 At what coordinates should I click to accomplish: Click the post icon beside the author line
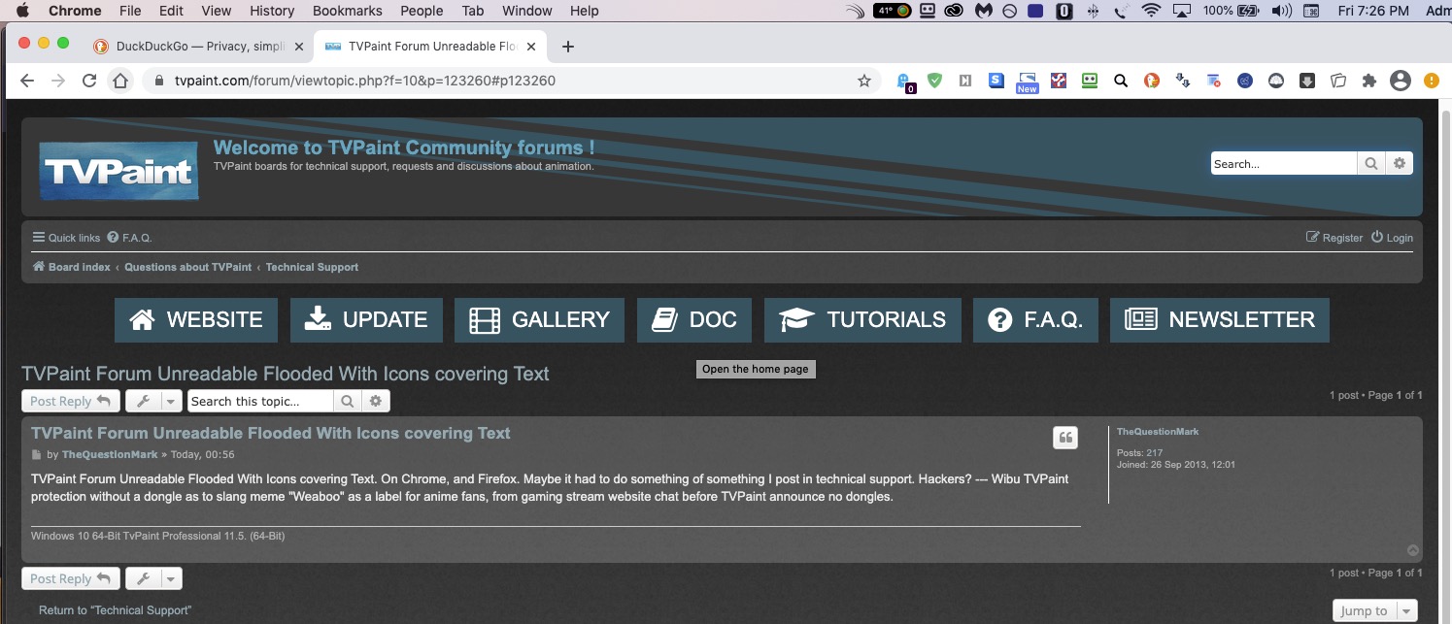click(37, 455)
